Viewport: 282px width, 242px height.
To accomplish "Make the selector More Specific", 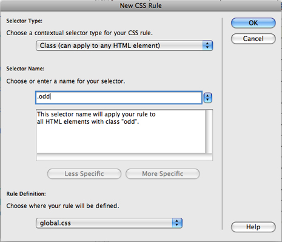I will [163, 173].
